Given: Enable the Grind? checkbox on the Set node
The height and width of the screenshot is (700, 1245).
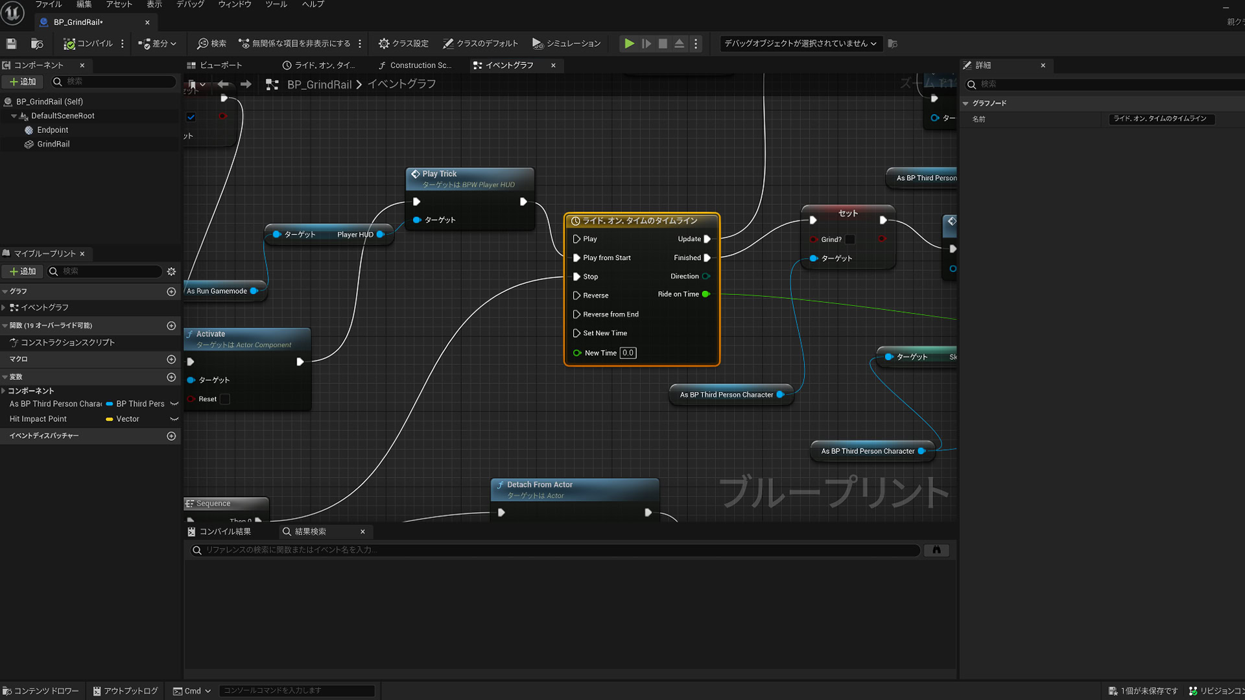Looking at the screenshot, I should pos(850,239).
